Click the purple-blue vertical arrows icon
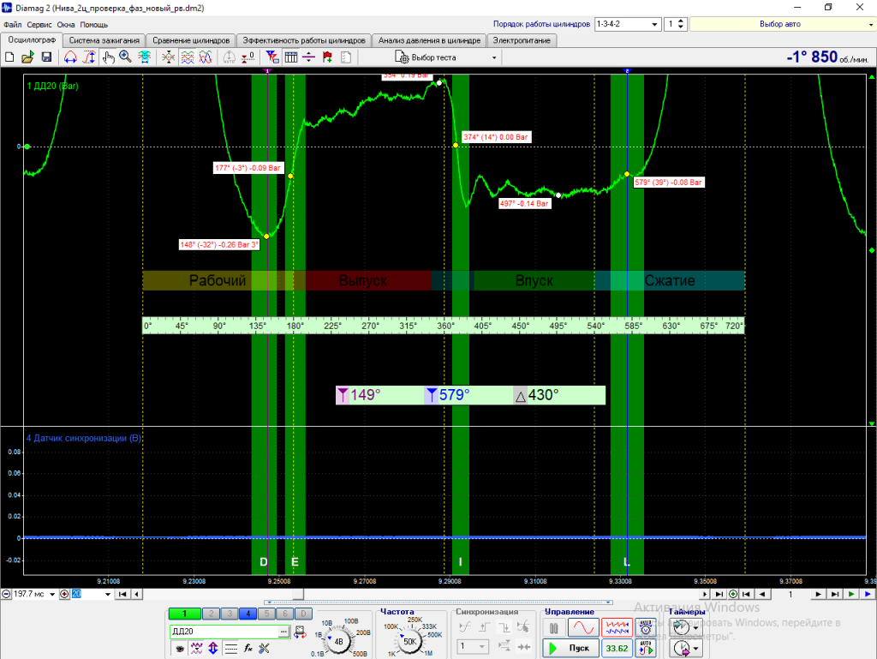877x659 pixels. (213, 649)
